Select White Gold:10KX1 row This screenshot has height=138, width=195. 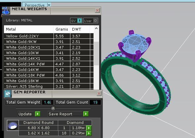pyautogui.click(x=49, y=47)
